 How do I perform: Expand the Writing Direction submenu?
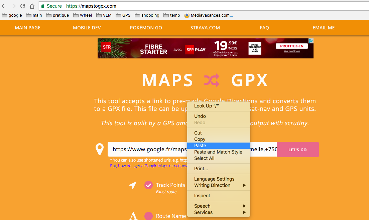[218, 185]
